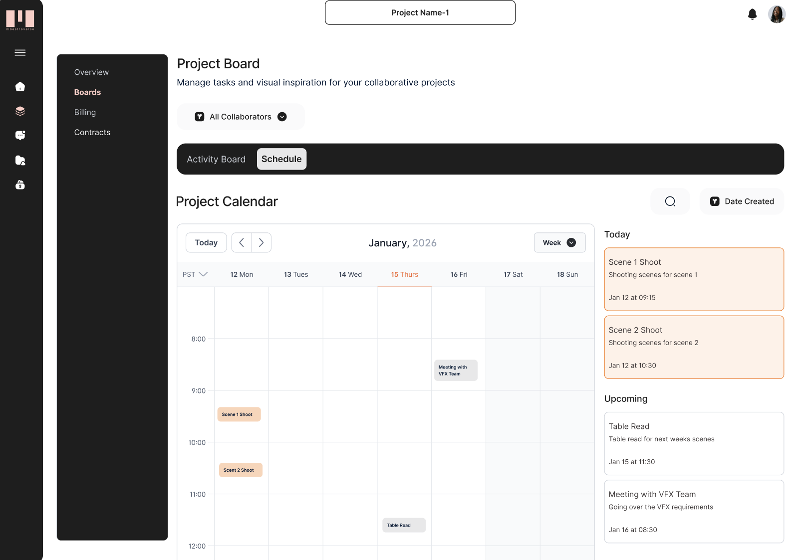Click the user profile avatar
Viewport: 793px width, 560px height.
click(776, 14)
